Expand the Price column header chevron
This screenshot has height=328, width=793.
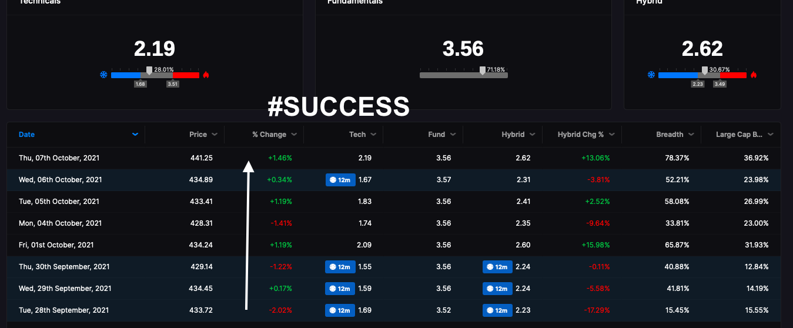click(215, 135)
